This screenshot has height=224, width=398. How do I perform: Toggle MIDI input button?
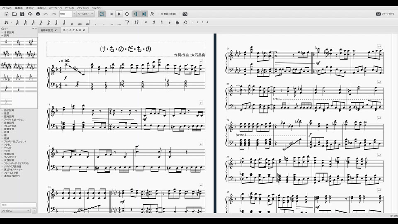(102, 14)
